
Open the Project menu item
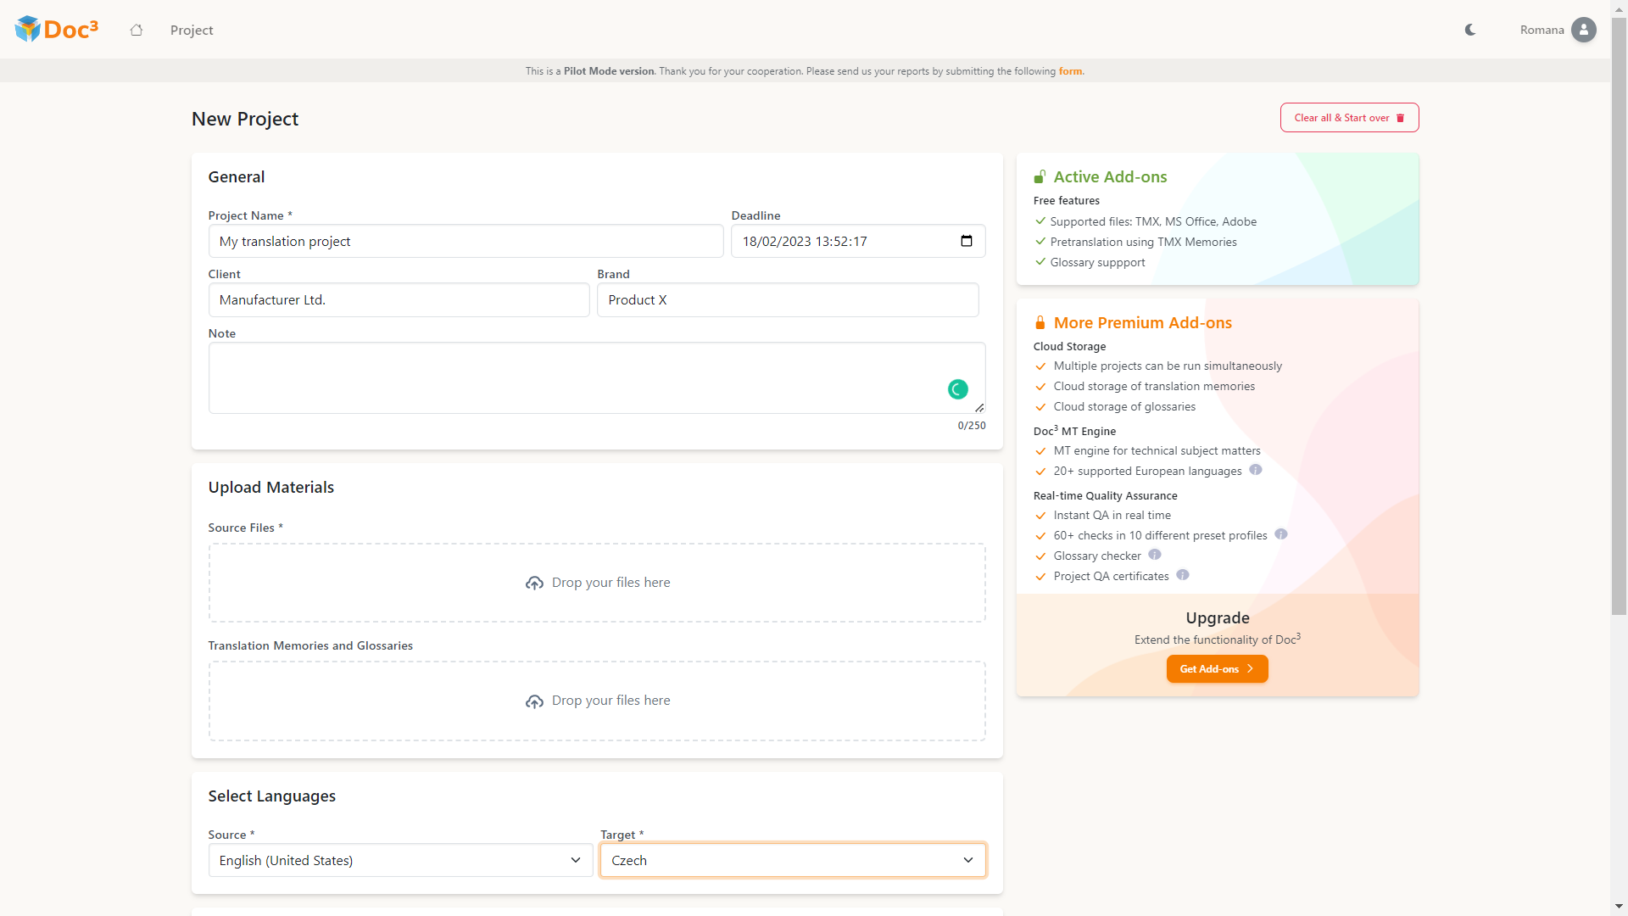(x=192, y=30)
